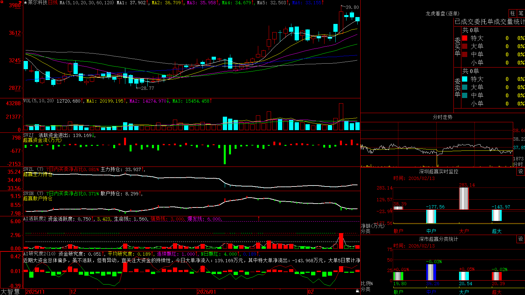Click the 大智慧 logo in the bottom-left corner
Image resolution: width=525 pixels, height=295 pixels.
click(10, 291)
